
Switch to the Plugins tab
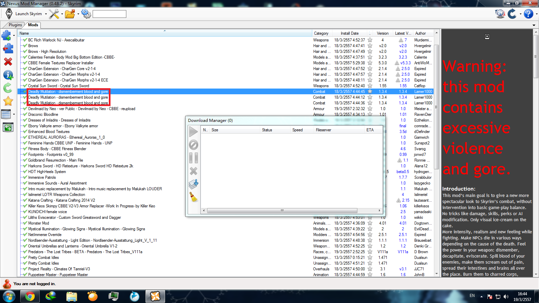(x=15, y=25)
